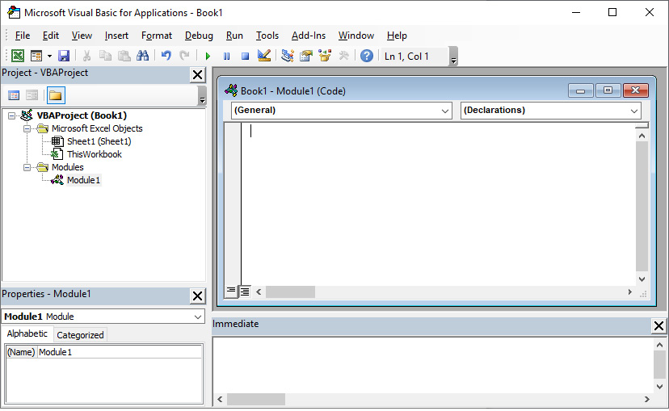
Task: Collapse the Modules folder node
Action: coord(27,167)
